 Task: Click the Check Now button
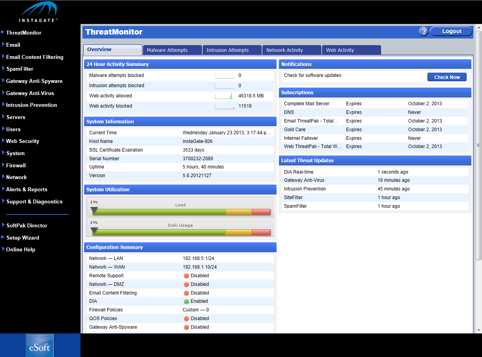447,77
